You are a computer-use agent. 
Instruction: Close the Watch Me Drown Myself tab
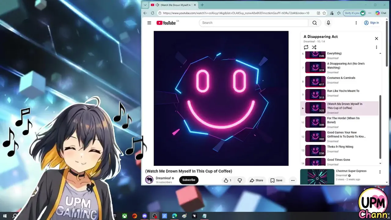pos(195,5)
